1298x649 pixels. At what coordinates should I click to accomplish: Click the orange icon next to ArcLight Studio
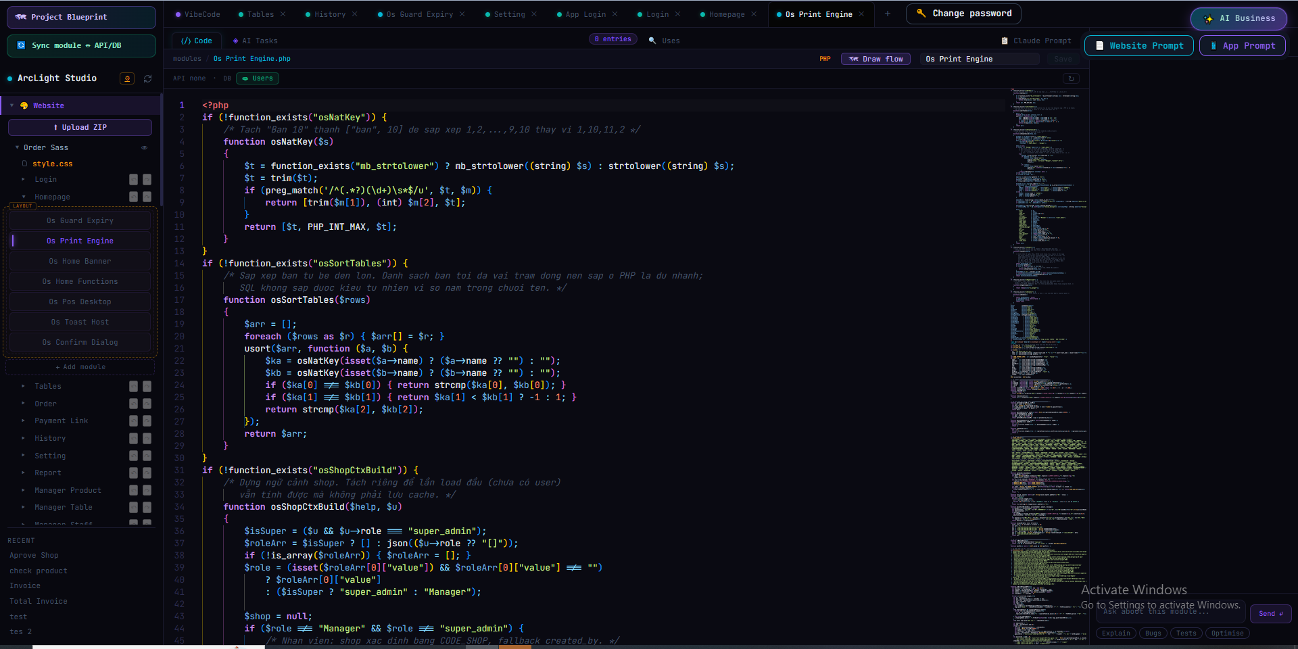click(x=127, y=78)
